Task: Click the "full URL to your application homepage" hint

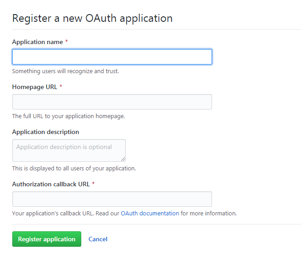Action: pyautogui.click(x=68, y=116)
